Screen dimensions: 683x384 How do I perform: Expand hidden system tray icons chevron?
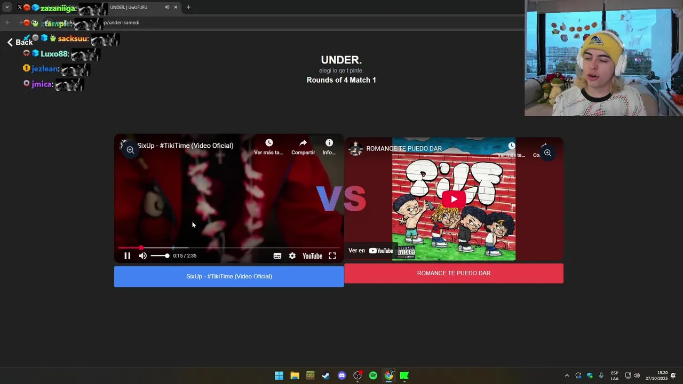coord(567,375)
